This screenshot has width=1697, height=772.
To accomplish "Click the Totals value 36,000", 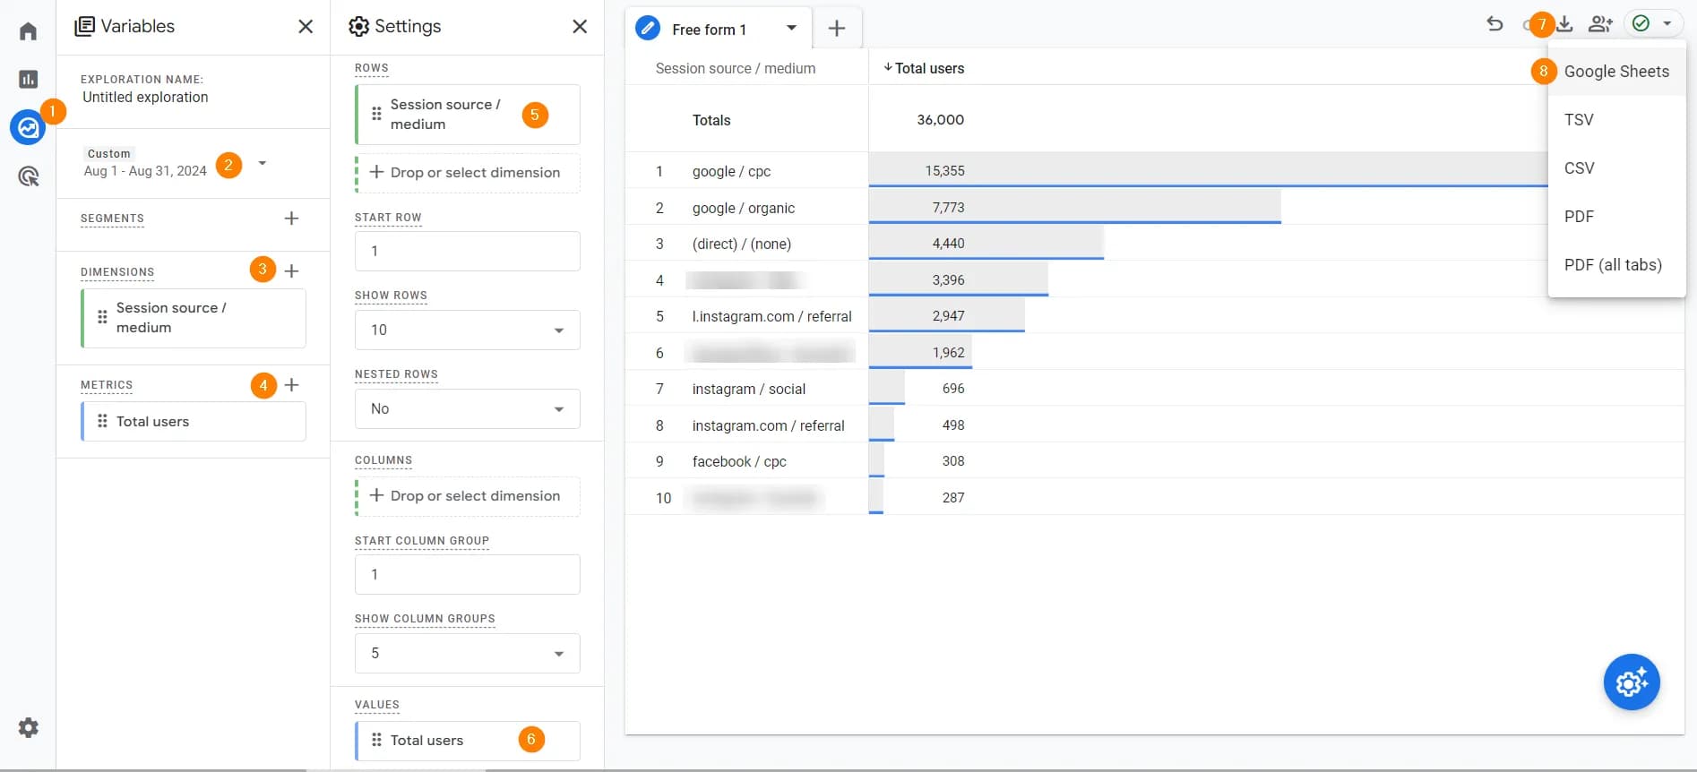I will coord(941,120).
